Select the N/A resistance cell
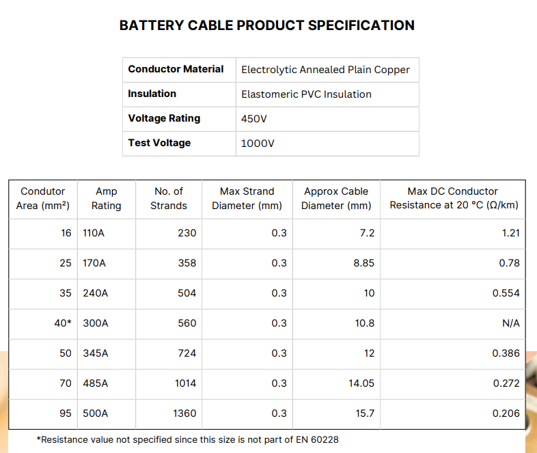Viewport: 537px width, 453px height. (x=453, y=325)
